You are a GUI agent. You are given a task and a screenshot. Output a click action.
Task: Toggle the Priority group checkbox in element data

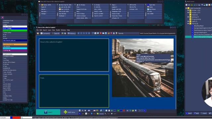tap(40, 5)
